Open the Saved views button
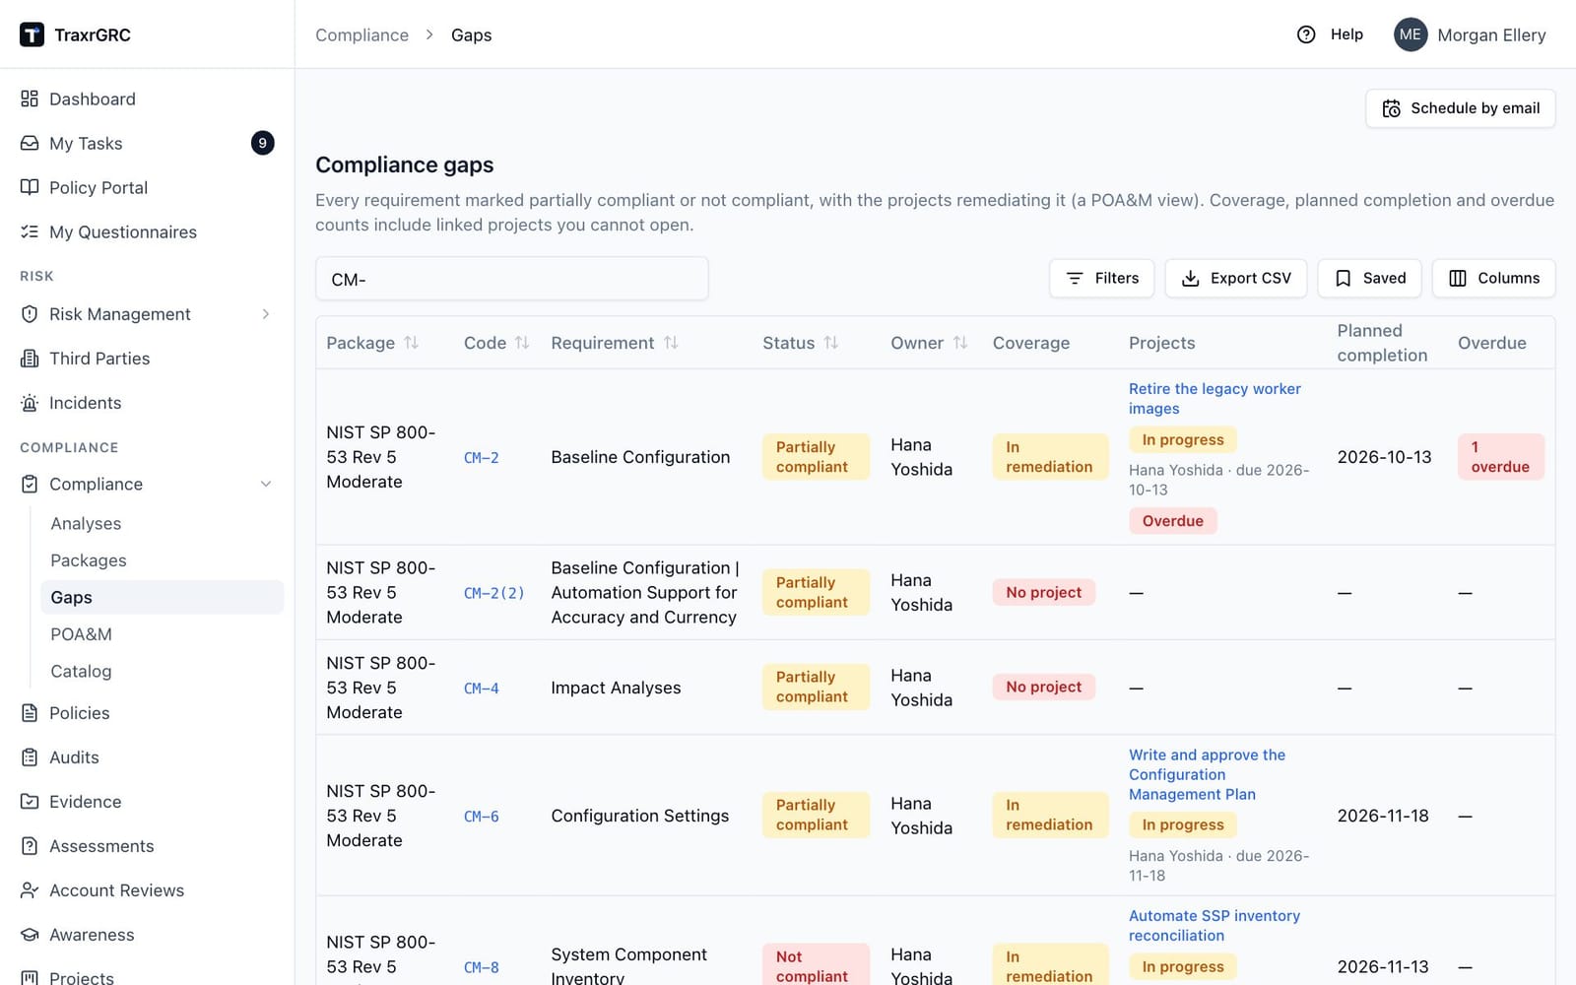The width and height of the screenshot is (1576, 985). 1370,278
